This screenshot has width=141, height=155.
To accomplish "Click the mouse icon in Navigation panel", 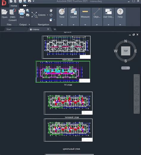I will tap(51, 20).
